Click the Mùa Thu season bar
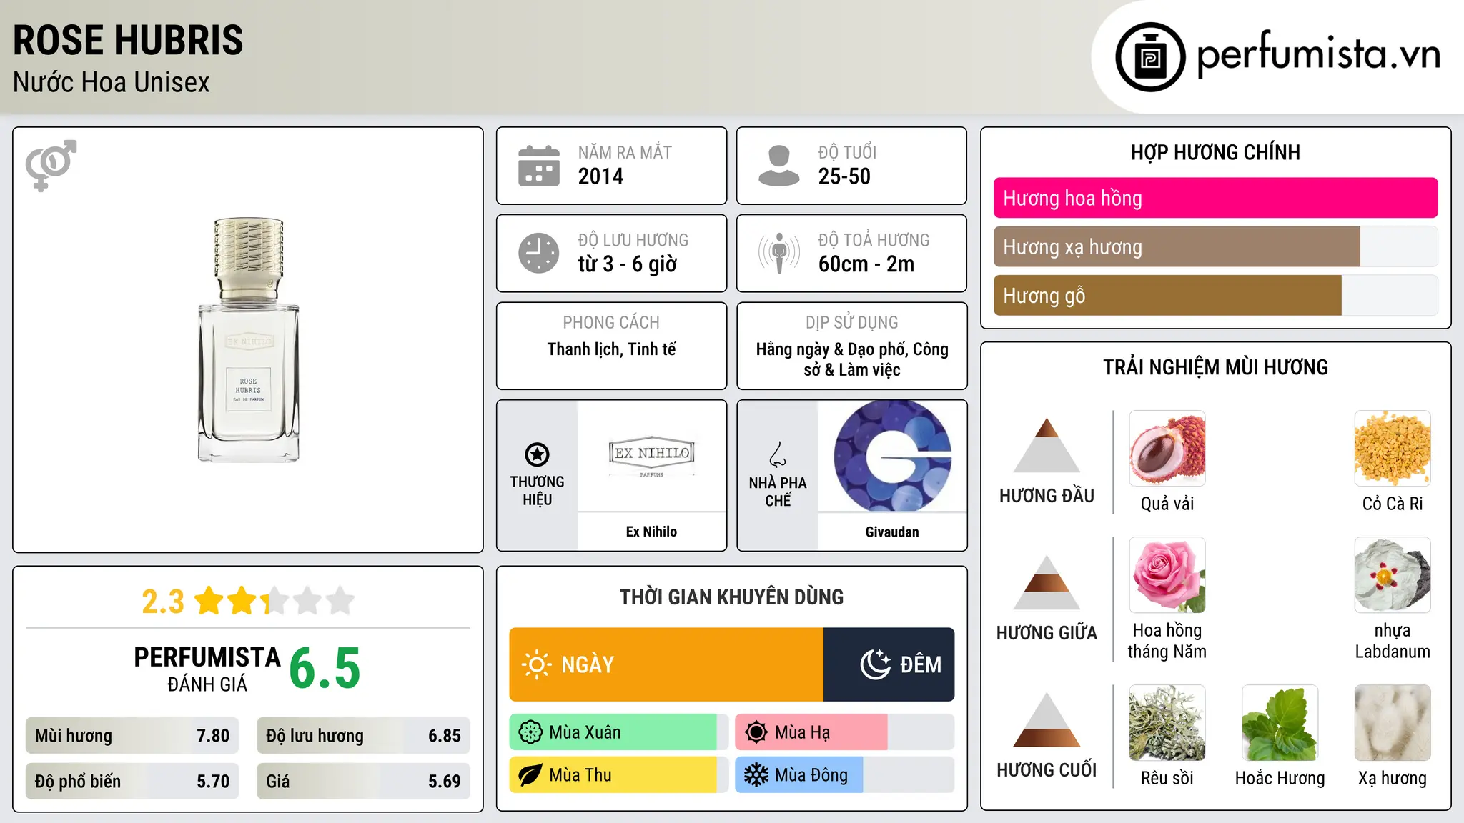Viewport: 1464px width, 823px height. point(619,775)
